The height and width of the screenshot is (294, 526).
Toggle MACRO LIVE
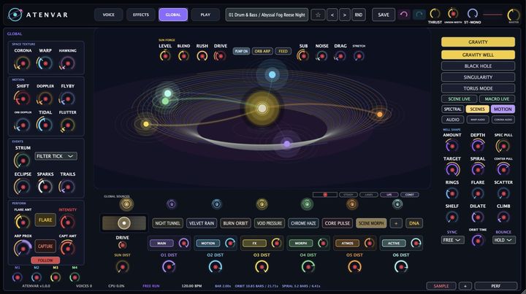pyautogui.click(x=497, y=98)
